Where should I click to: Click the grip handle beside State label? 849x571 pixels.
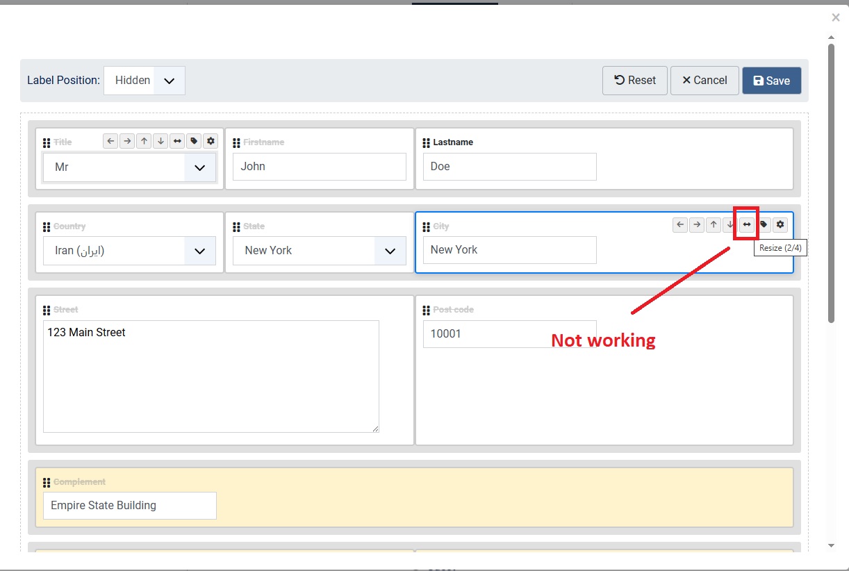click(236, 227)
